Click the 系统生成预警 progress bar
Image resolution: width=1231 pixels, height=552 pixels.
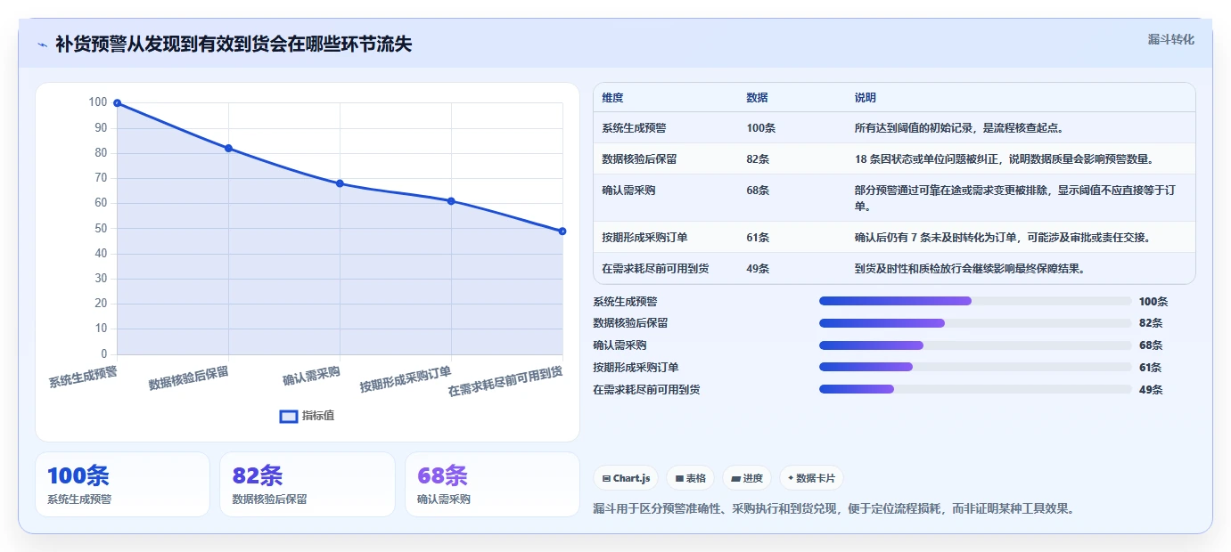(x=975, y=302)
